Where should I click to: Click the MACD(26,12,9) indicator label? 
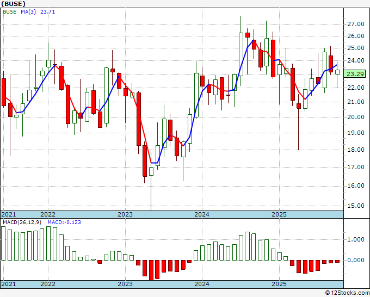[22, 222]
